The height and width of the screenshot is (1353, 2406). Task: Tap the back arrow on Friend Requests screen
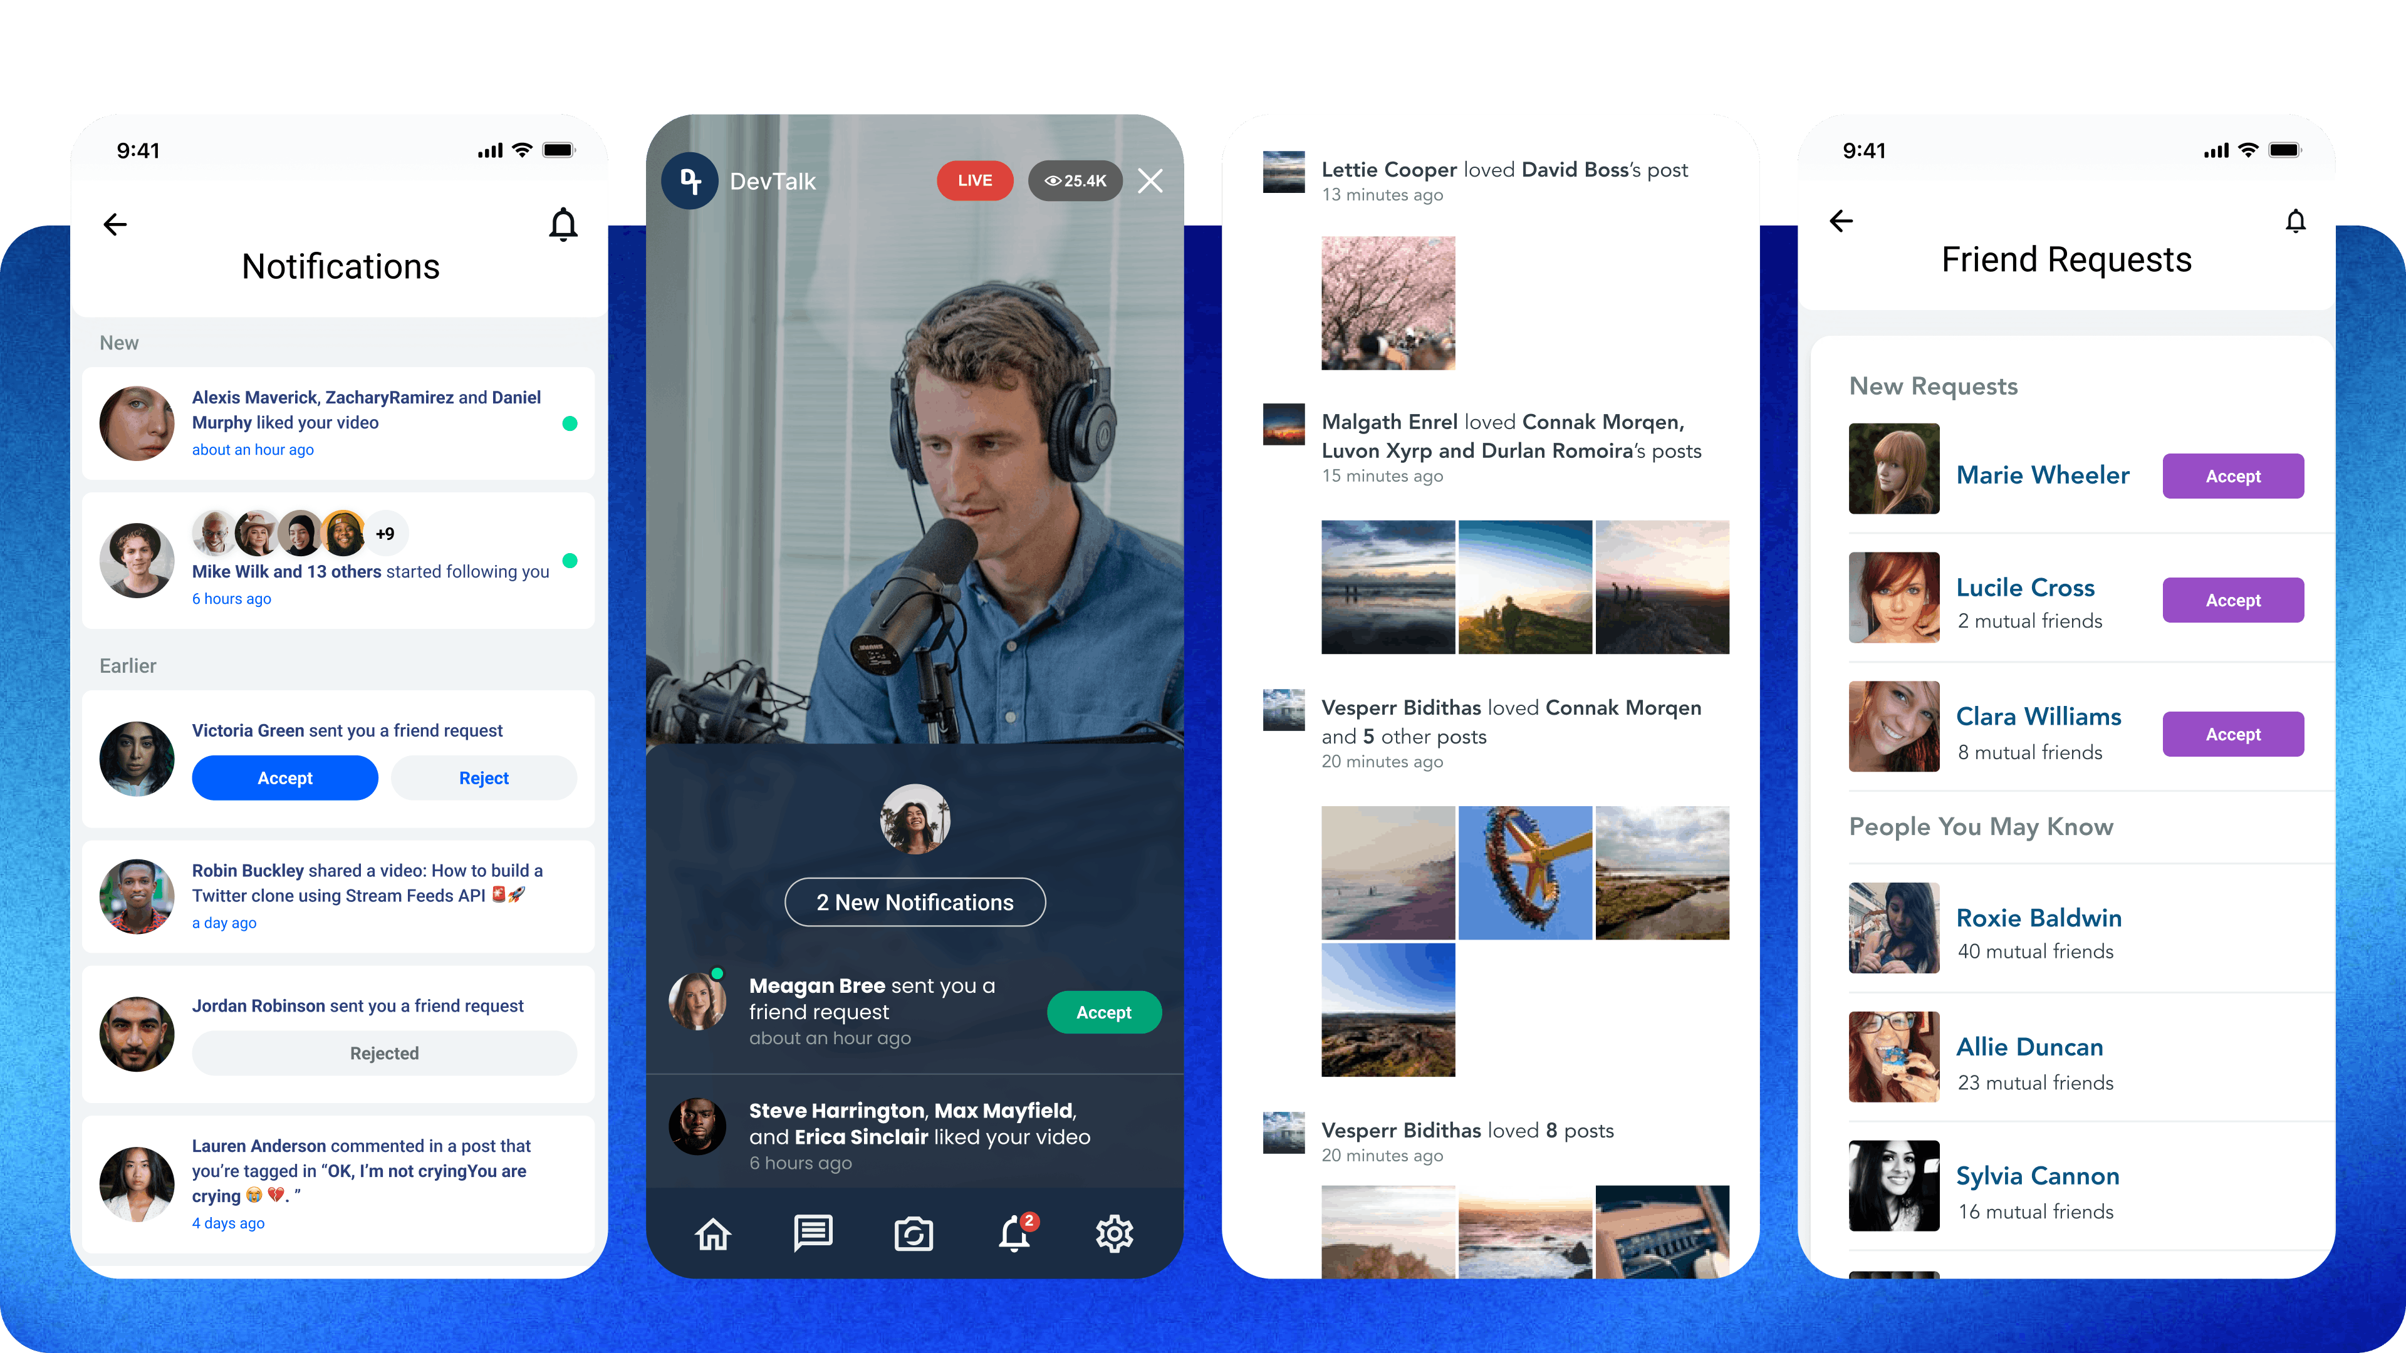(x=1841, y=220)
